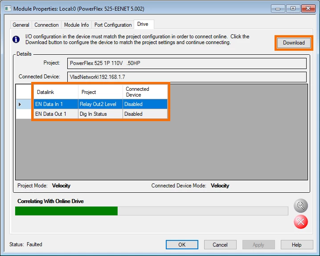This screenshot has width=320, height=256.
Task: Click the Relay Out2 Level cell
Action: (100, 104)
